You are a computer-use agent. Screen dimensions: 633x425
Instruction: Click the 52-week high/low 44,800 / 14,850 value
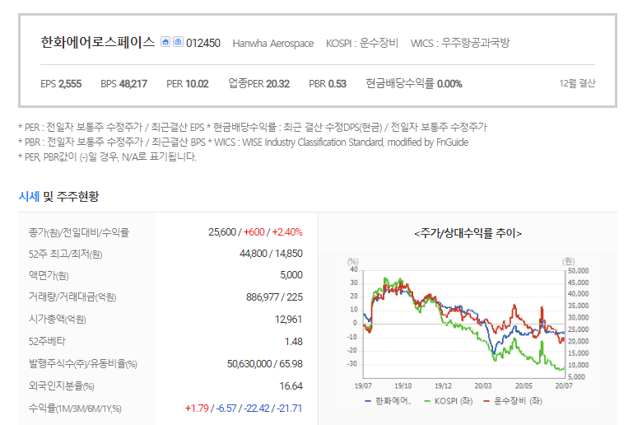click(271, 254)
